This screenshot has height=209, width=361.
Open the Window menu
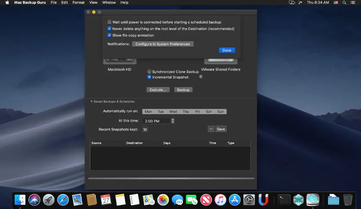[x=109, y=3]
